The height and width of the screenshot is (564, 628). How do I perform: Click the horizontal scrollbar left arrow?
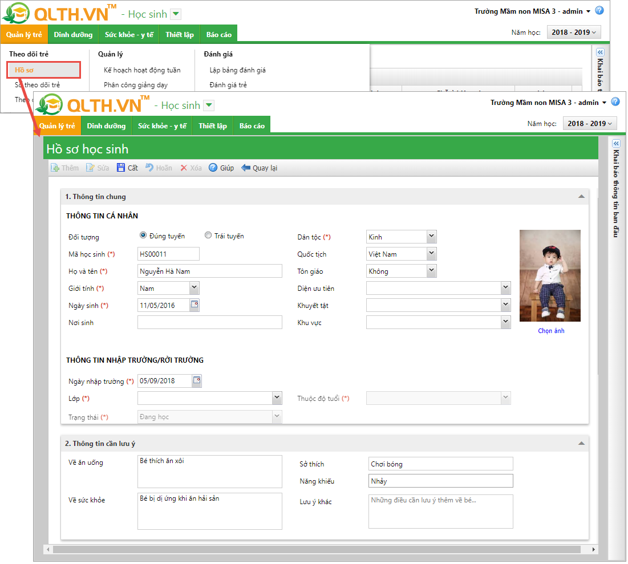tap(48, 549)
